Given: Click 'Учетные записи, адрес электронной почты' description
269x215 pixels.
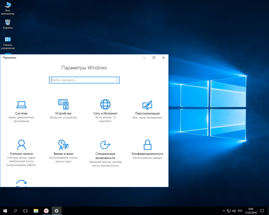Looking at the screenshot, I should click(x=21, y=161).
